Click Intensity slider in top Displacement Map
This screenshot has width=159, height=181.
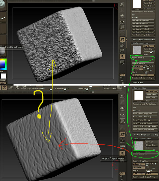[149, 52]
